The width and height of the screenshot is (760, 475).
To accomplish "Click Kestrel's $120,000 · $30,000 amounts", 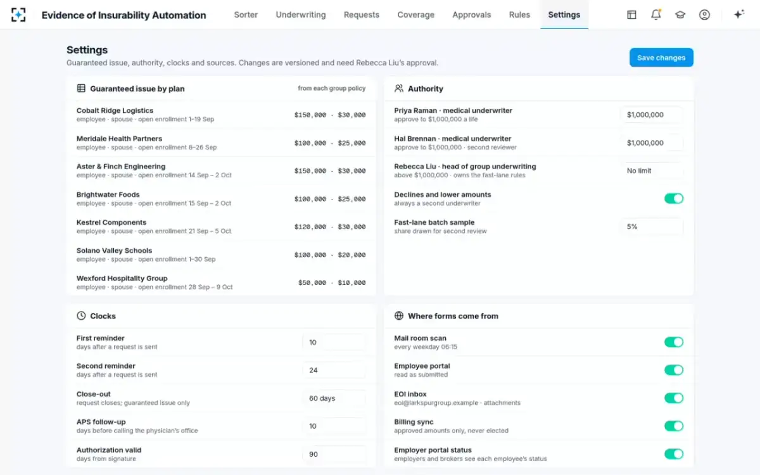I will [330, 227].
